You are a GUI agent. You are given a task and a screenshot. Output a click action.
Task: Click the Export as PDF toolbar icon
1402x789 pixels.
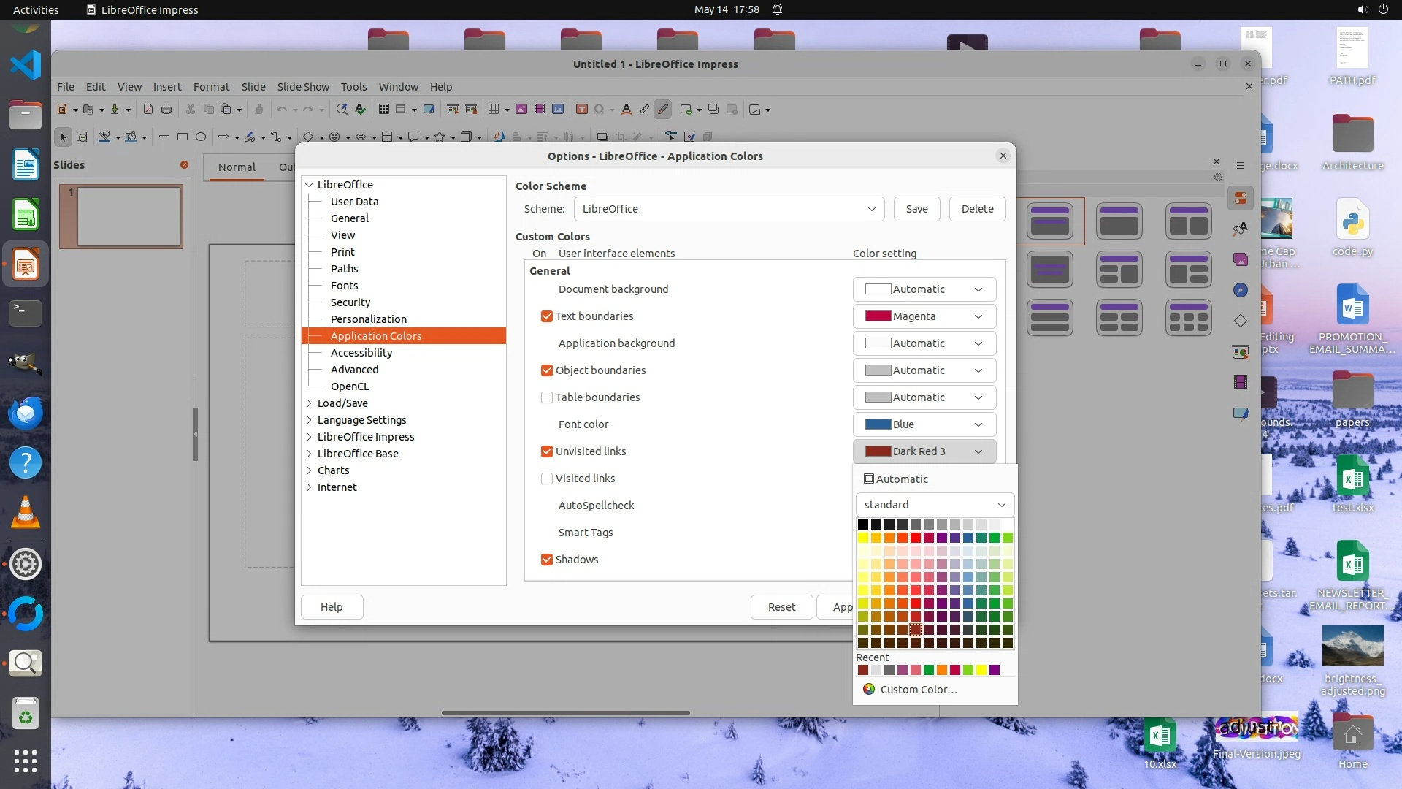pos(148,110)
